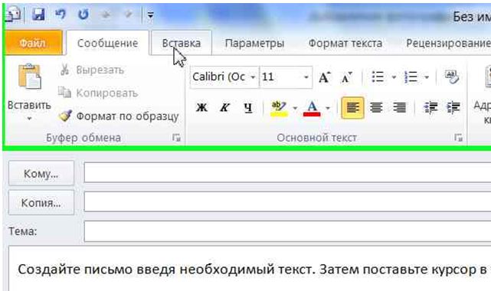
Task: Click the Вставить paste clipboard icon
Action: point(29,77)
